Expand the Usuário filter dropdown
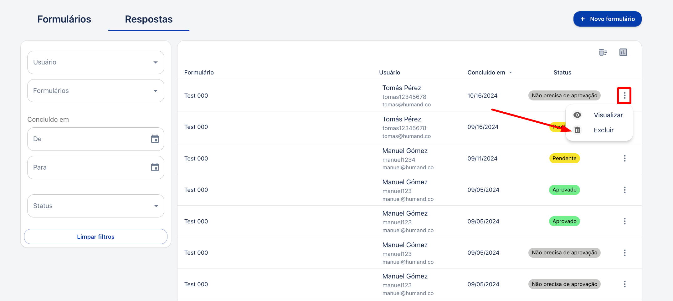The width and height of the screenshot is (673, 301). coord(96,62)
